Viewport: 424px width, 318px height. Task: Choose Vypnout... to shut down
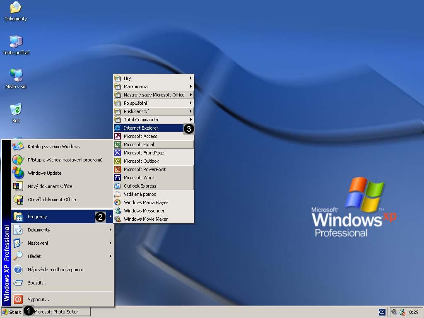click(x=62, y=299)
